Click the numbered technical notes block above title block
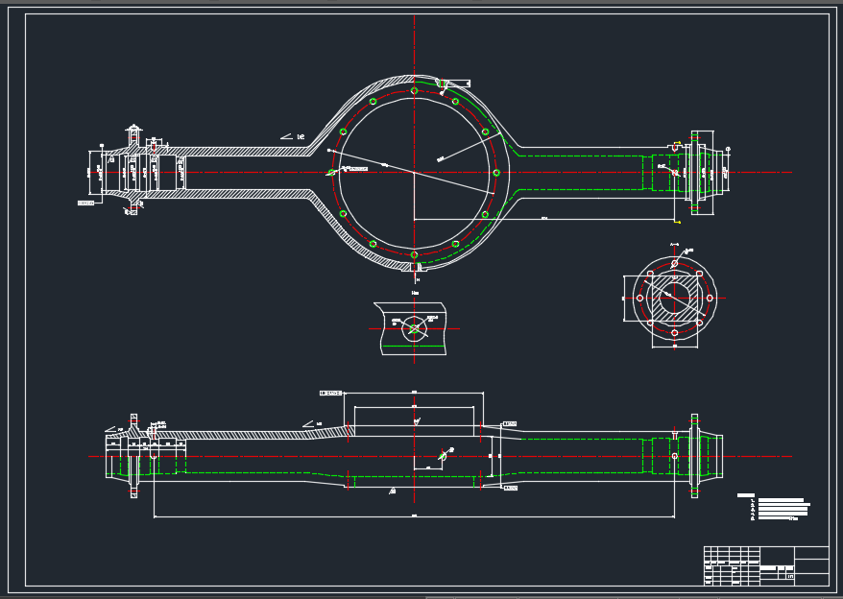Screen dimensions: 843x599 [774, 507]
